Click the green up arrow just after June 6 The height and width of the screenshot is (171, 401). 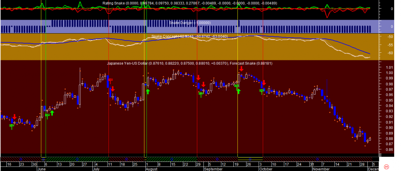point(52,113)
